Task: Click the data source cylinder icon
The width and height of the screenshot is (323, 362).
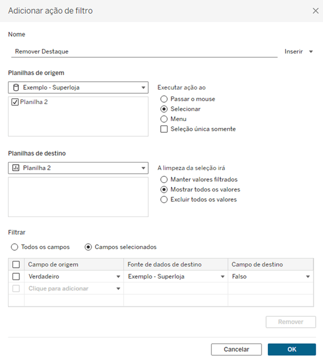Action: point(16,88)
